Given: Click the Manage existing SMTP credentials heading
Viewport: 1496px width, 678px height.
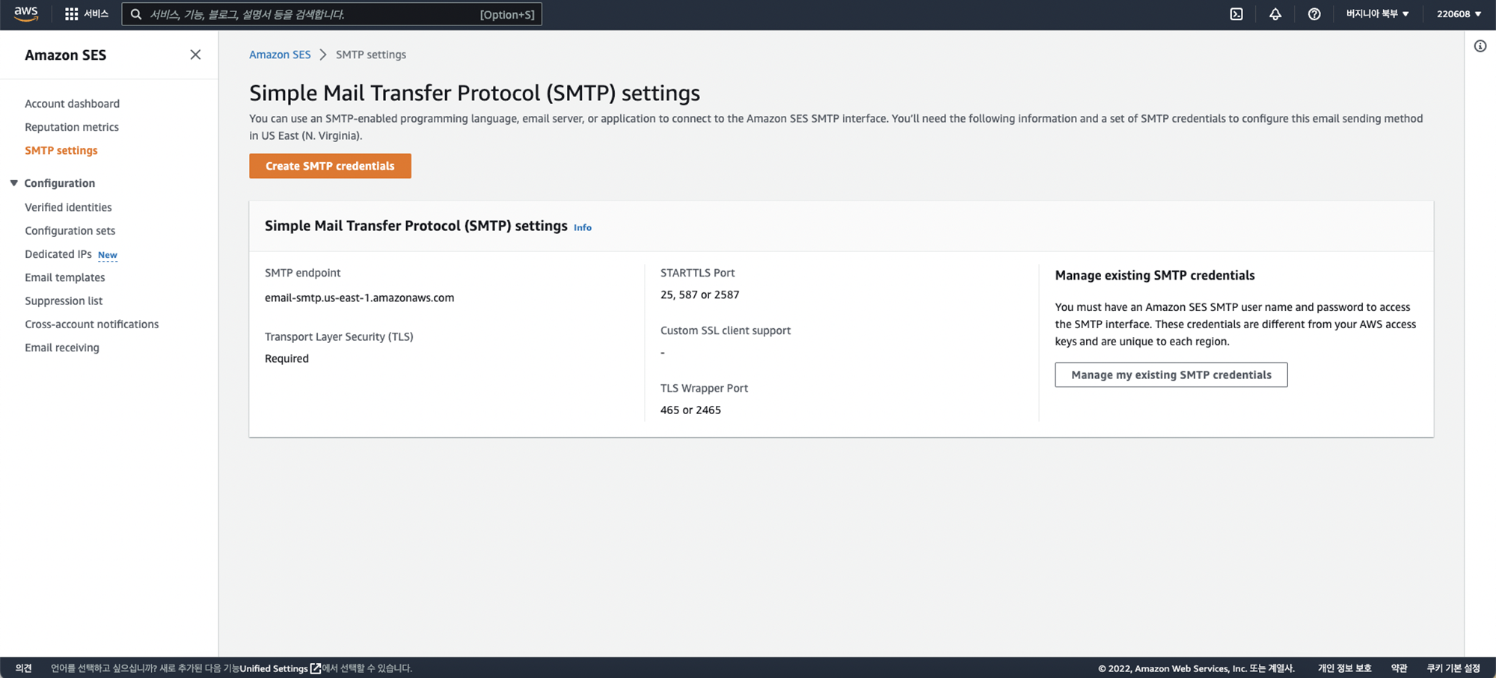Looking at the screenshot, I should click(x=1155, y=275).
